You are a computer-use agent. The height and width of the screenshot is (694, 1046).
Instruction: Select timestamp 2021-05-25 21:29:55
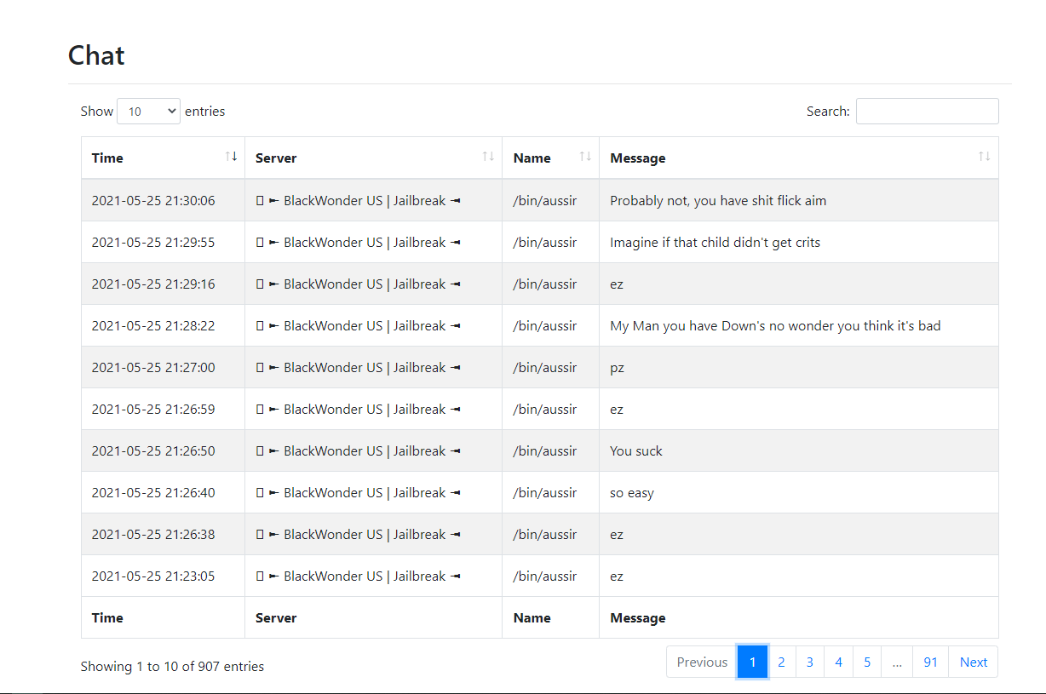(153, 243)
